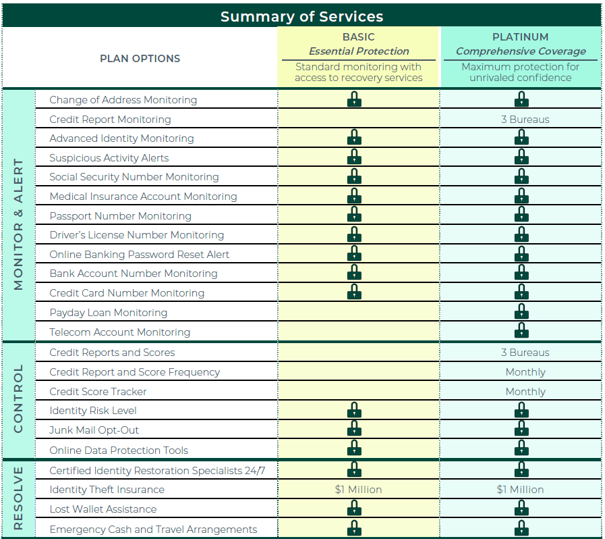Click Platinum lock icon for Payday Loan Monitoring
The height and width of the screenshot is (539, 605).
pos(521,312)
